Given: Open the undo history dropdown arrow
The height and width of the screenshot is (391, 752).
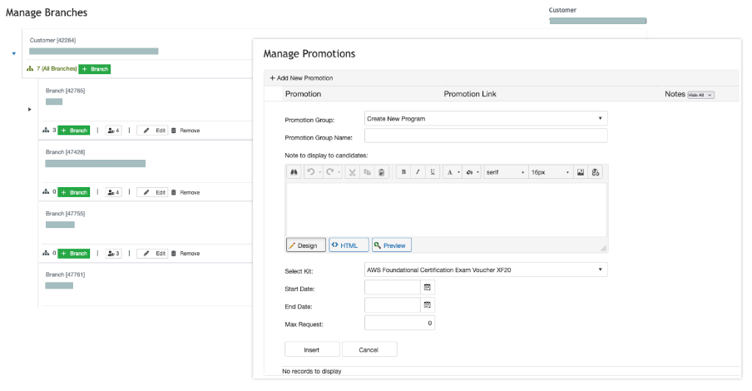Looking at the screenshot, I should [320, 172].
